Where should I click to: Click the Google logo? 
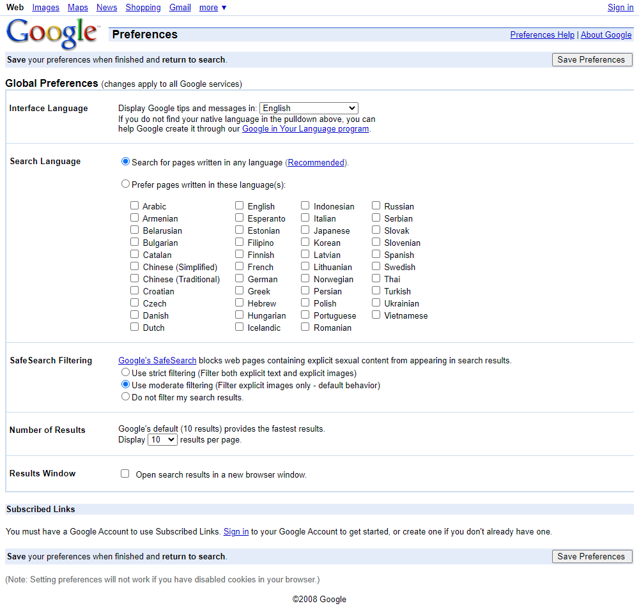[52, 34]
